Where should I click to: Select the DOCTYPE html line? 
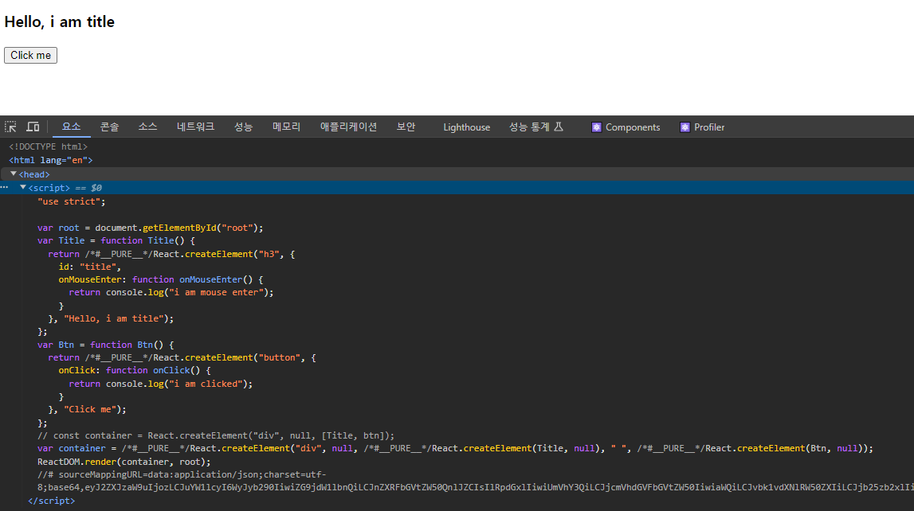[x=49, y=146]
